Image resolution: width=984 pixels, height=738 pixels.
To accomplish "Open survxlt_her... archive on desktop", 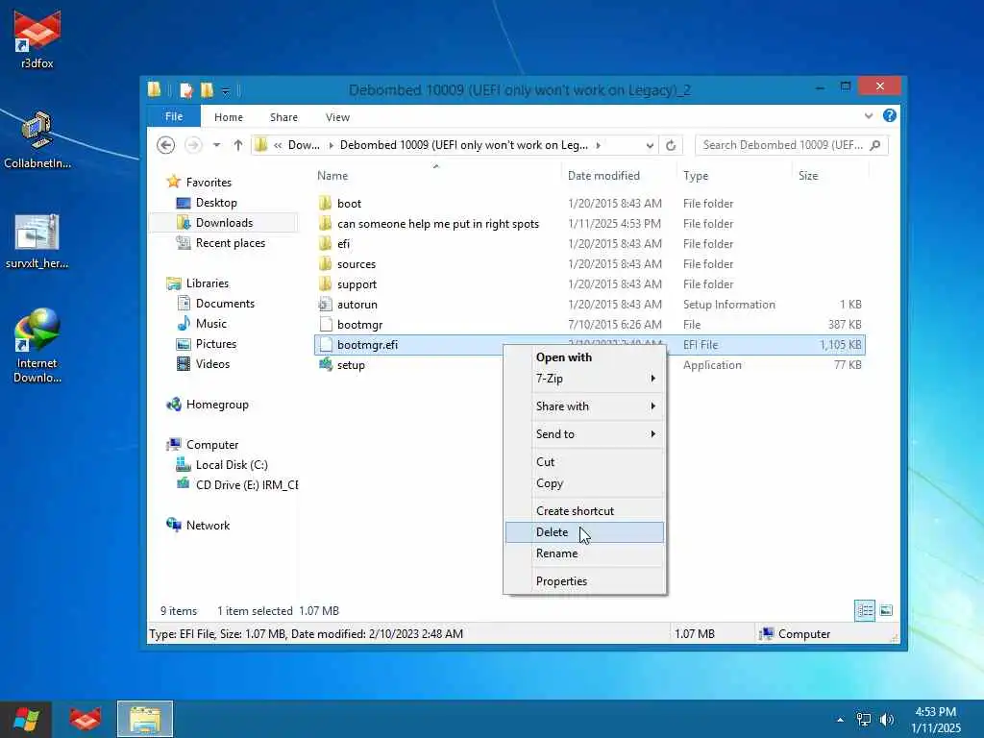I will [37, 241].
